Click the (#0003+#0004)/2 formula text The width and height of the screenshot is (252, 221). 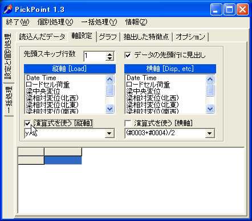(x=150, y=133)
